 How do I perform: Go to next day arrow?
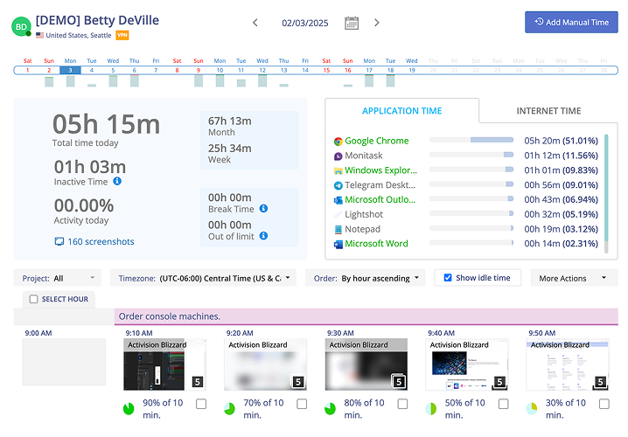click(377, 23)
